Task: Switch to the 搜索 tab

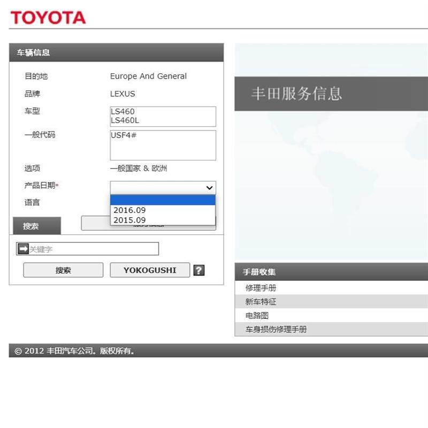Action: pos(37,226)
